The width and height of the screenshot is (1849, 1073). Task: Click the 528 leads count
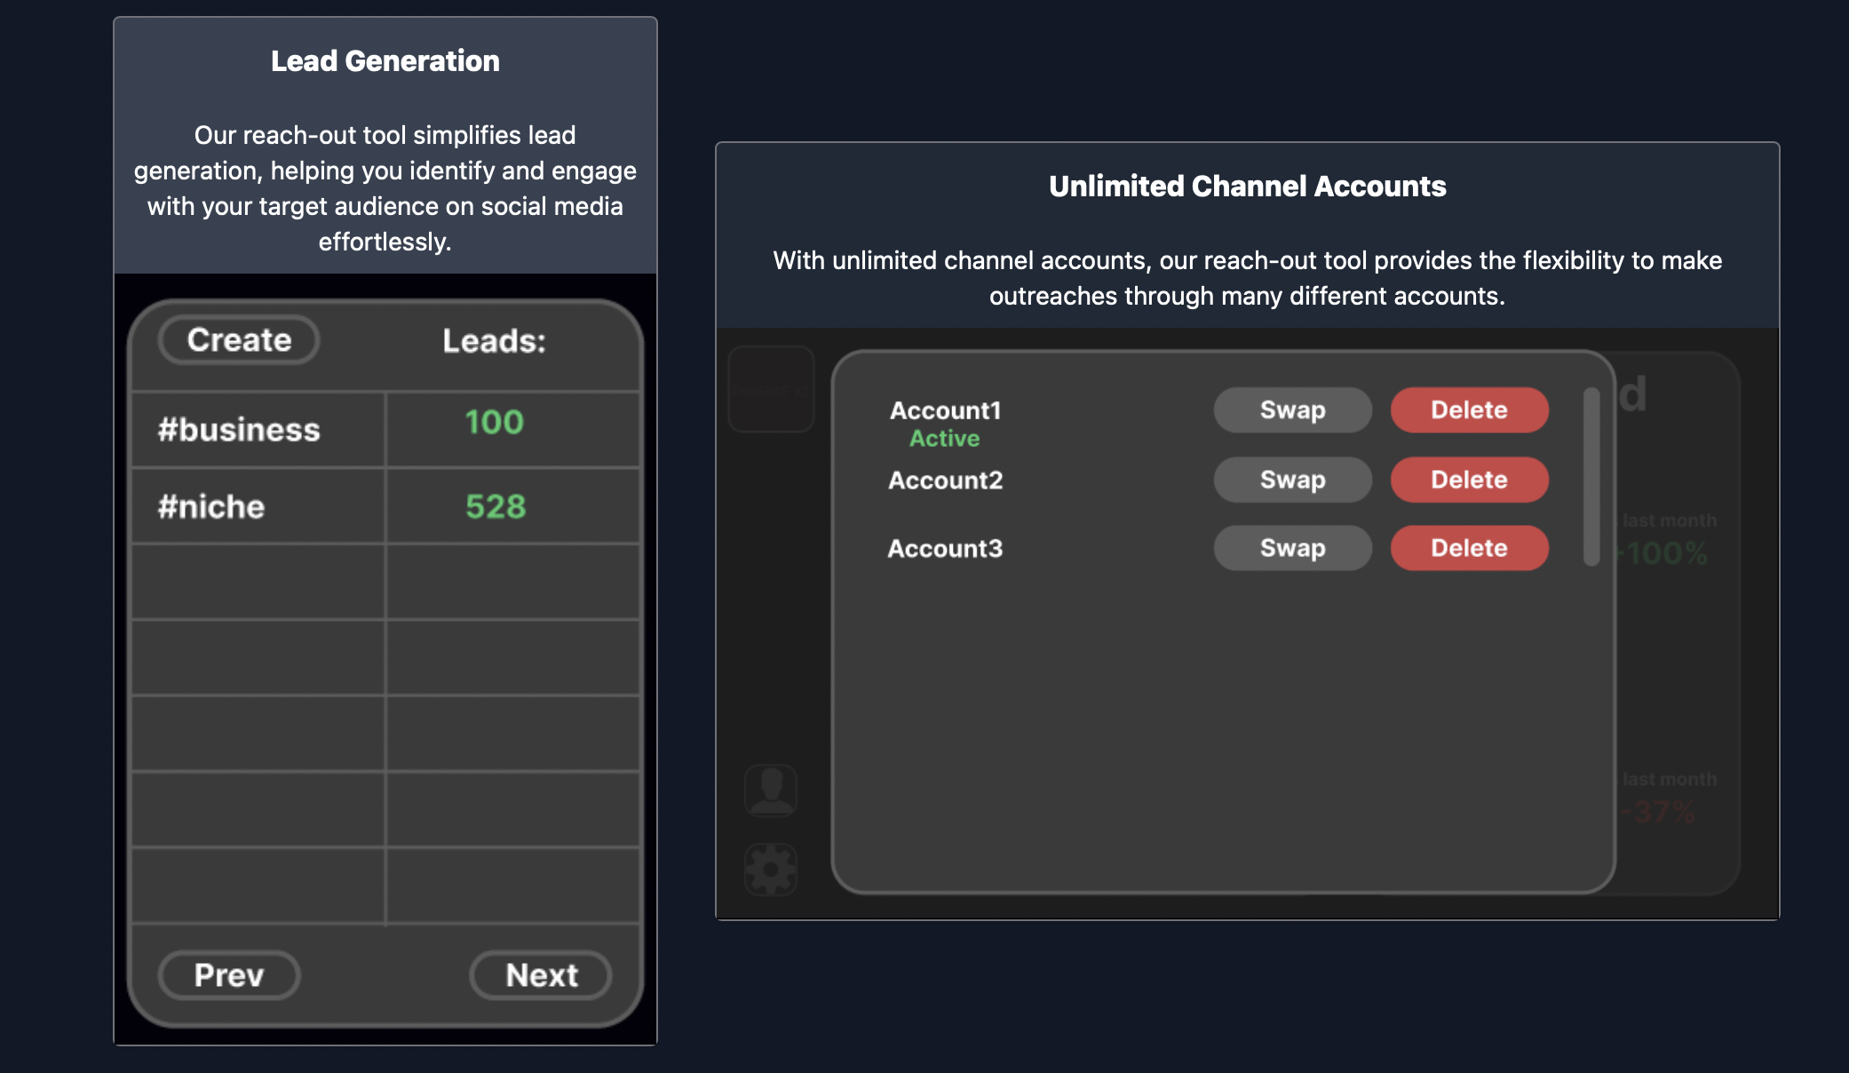pyautogui.click(x=496, y=506)
